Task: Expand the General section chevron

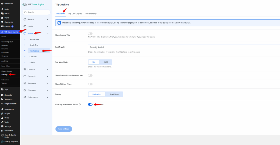Action: coord(48,19)
